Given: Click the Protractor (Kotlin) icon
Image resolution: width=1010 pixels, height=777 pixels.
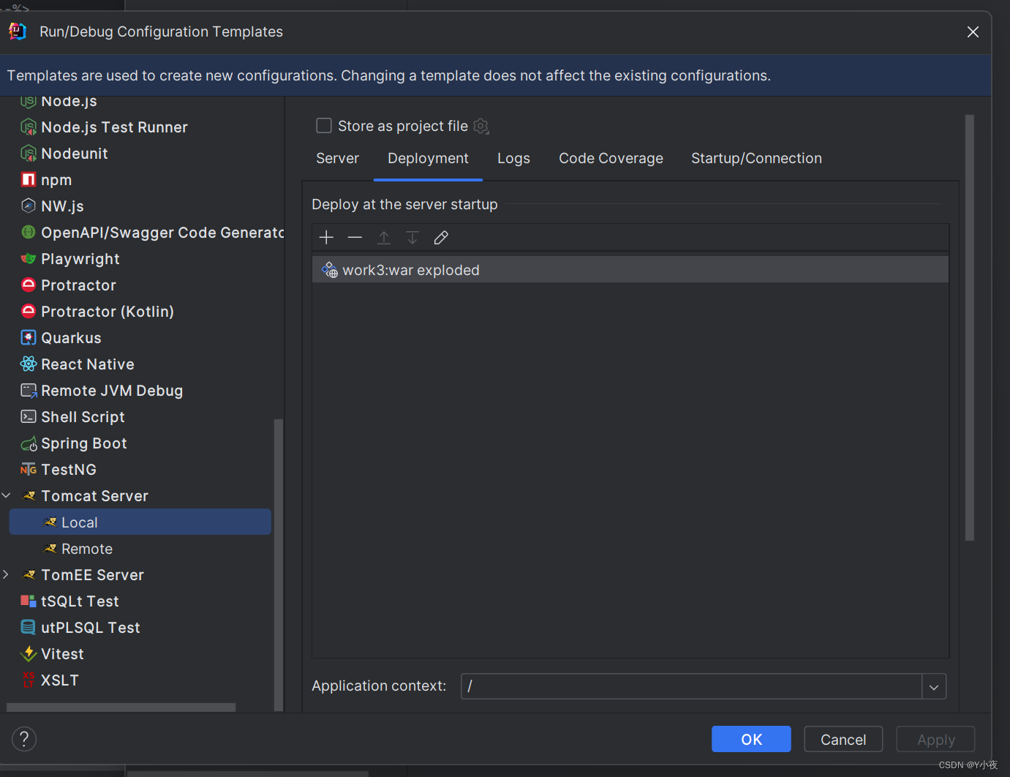Looking at the screenshot, I should click(29, 311).
